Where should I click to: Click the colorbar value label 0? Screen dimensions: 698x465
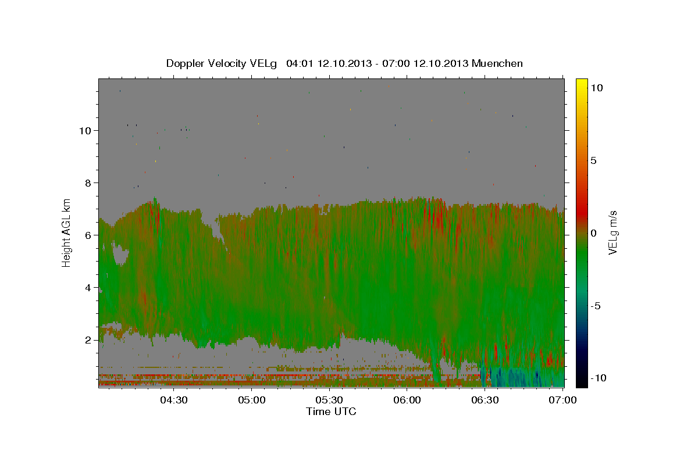point(594,233)
